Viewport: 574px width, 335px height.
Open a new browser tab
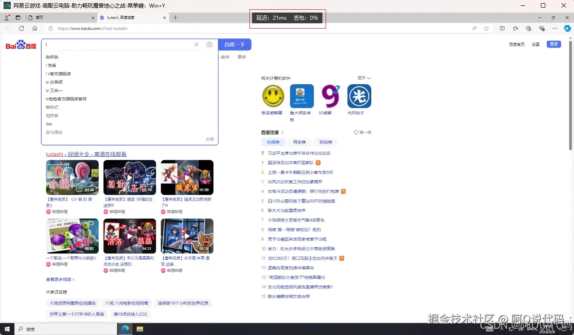(x=175, y=17)
